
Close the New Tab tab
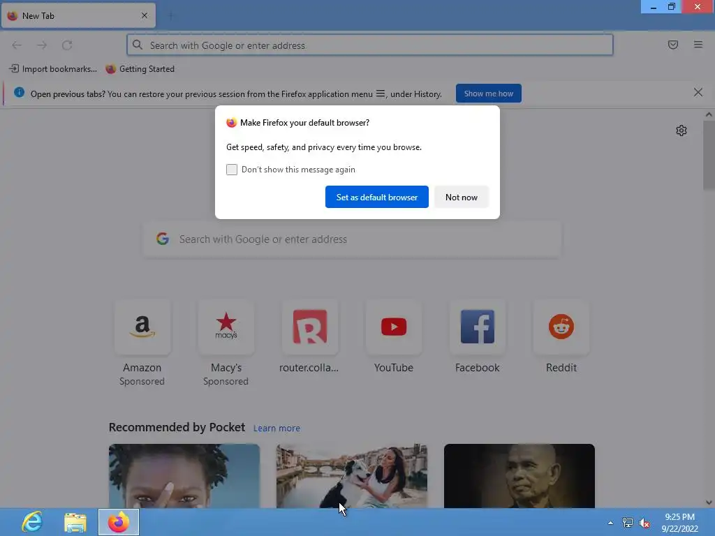coord(144,15)
